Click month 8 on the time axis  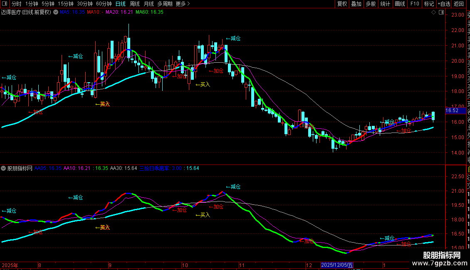[40, 265]
